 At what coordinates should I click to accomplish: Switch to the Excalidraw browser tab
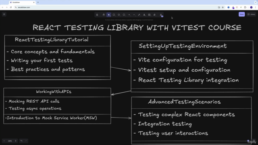(x=22, y=2)
